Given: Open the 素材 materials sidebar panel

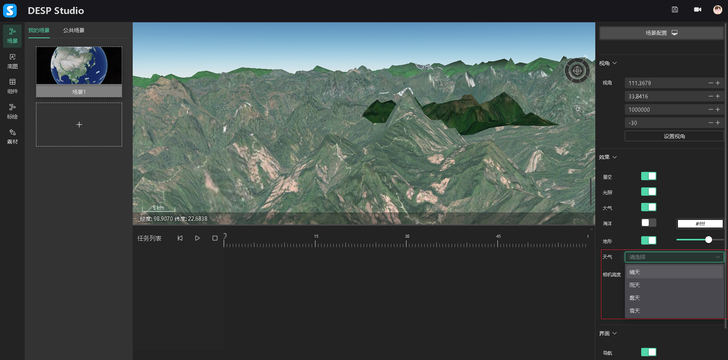Looking at the screenshot, I should (x=13, y=137).
